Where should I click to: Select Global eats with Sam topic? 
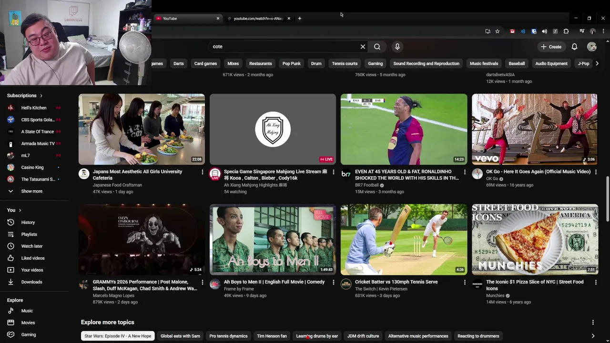180,336
